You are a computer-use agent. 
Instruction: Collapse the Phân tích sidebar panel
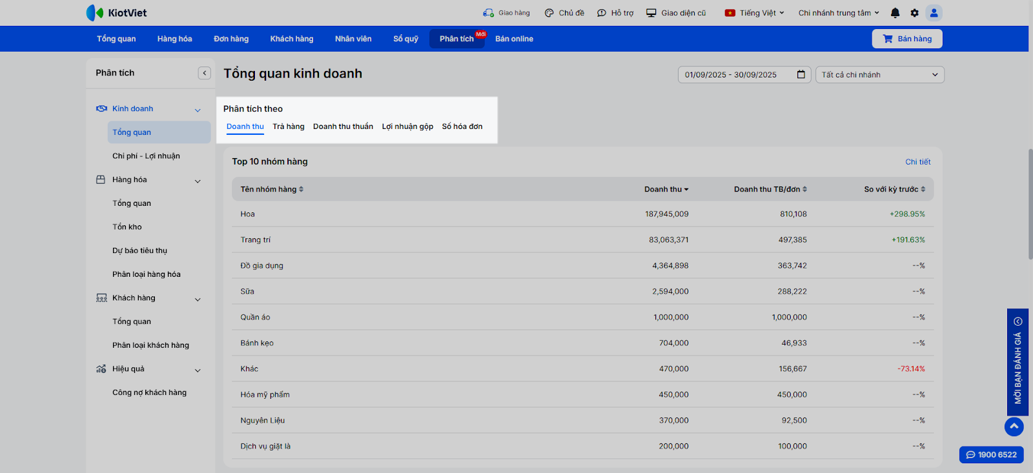pos(205,73)
